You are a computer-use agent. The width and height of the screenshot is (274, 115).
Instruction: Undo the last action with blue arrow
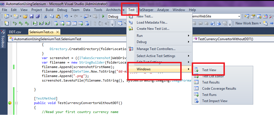66,17
